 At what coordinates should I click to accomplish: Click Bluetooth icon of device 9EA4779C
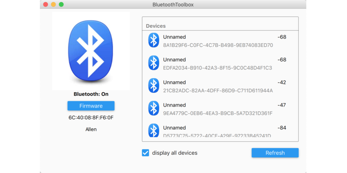coord(154,108)
